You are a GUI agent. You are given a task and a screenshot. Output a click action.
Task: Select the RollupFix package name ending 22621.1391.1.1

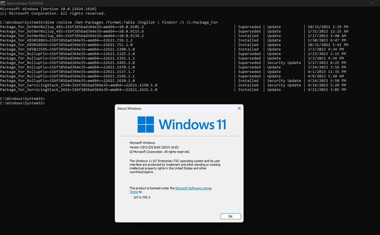(67, 58)
